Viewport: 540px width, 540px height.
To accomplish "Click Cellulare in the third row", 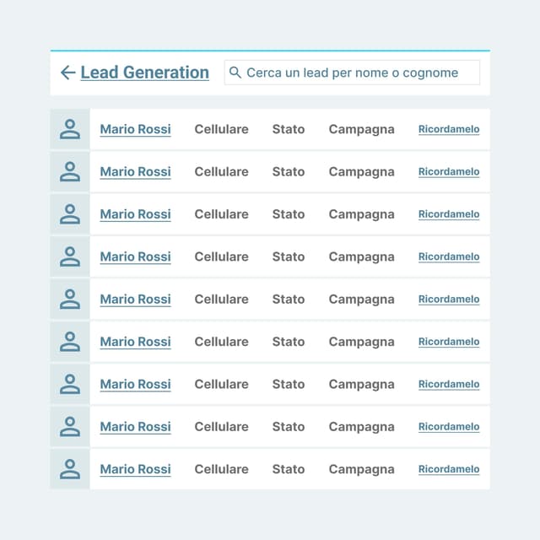I will tap(221, 214).
